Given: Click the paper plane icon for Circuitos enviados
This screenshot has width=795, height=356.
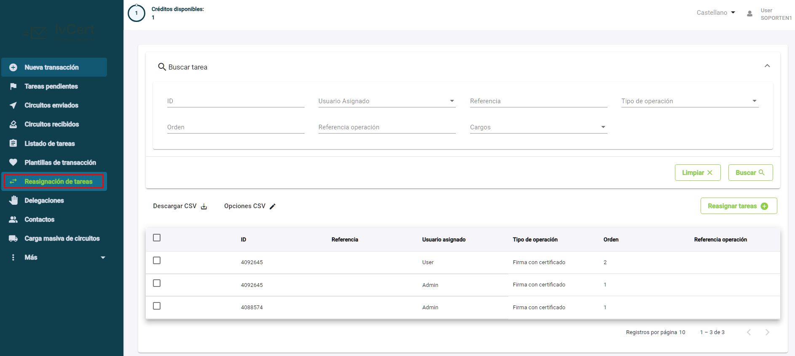Looking at the screenshot, I should pos(13,105).
